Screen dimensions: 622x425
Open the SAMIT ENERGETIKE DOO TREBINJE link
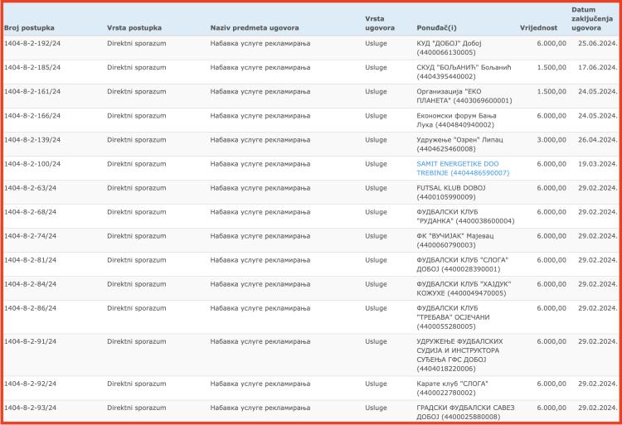(463, 168)
